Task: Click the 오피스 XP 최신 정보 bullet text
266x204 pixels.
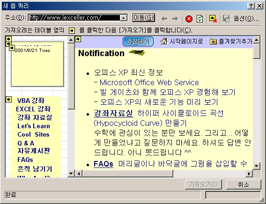Action: (x=128, y=73)
